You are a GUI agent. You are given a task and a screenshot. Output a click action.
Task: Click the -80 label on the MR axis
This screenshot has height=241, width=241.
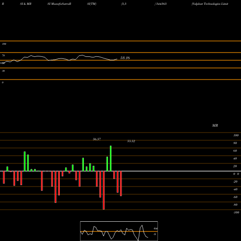pos(235,205)
